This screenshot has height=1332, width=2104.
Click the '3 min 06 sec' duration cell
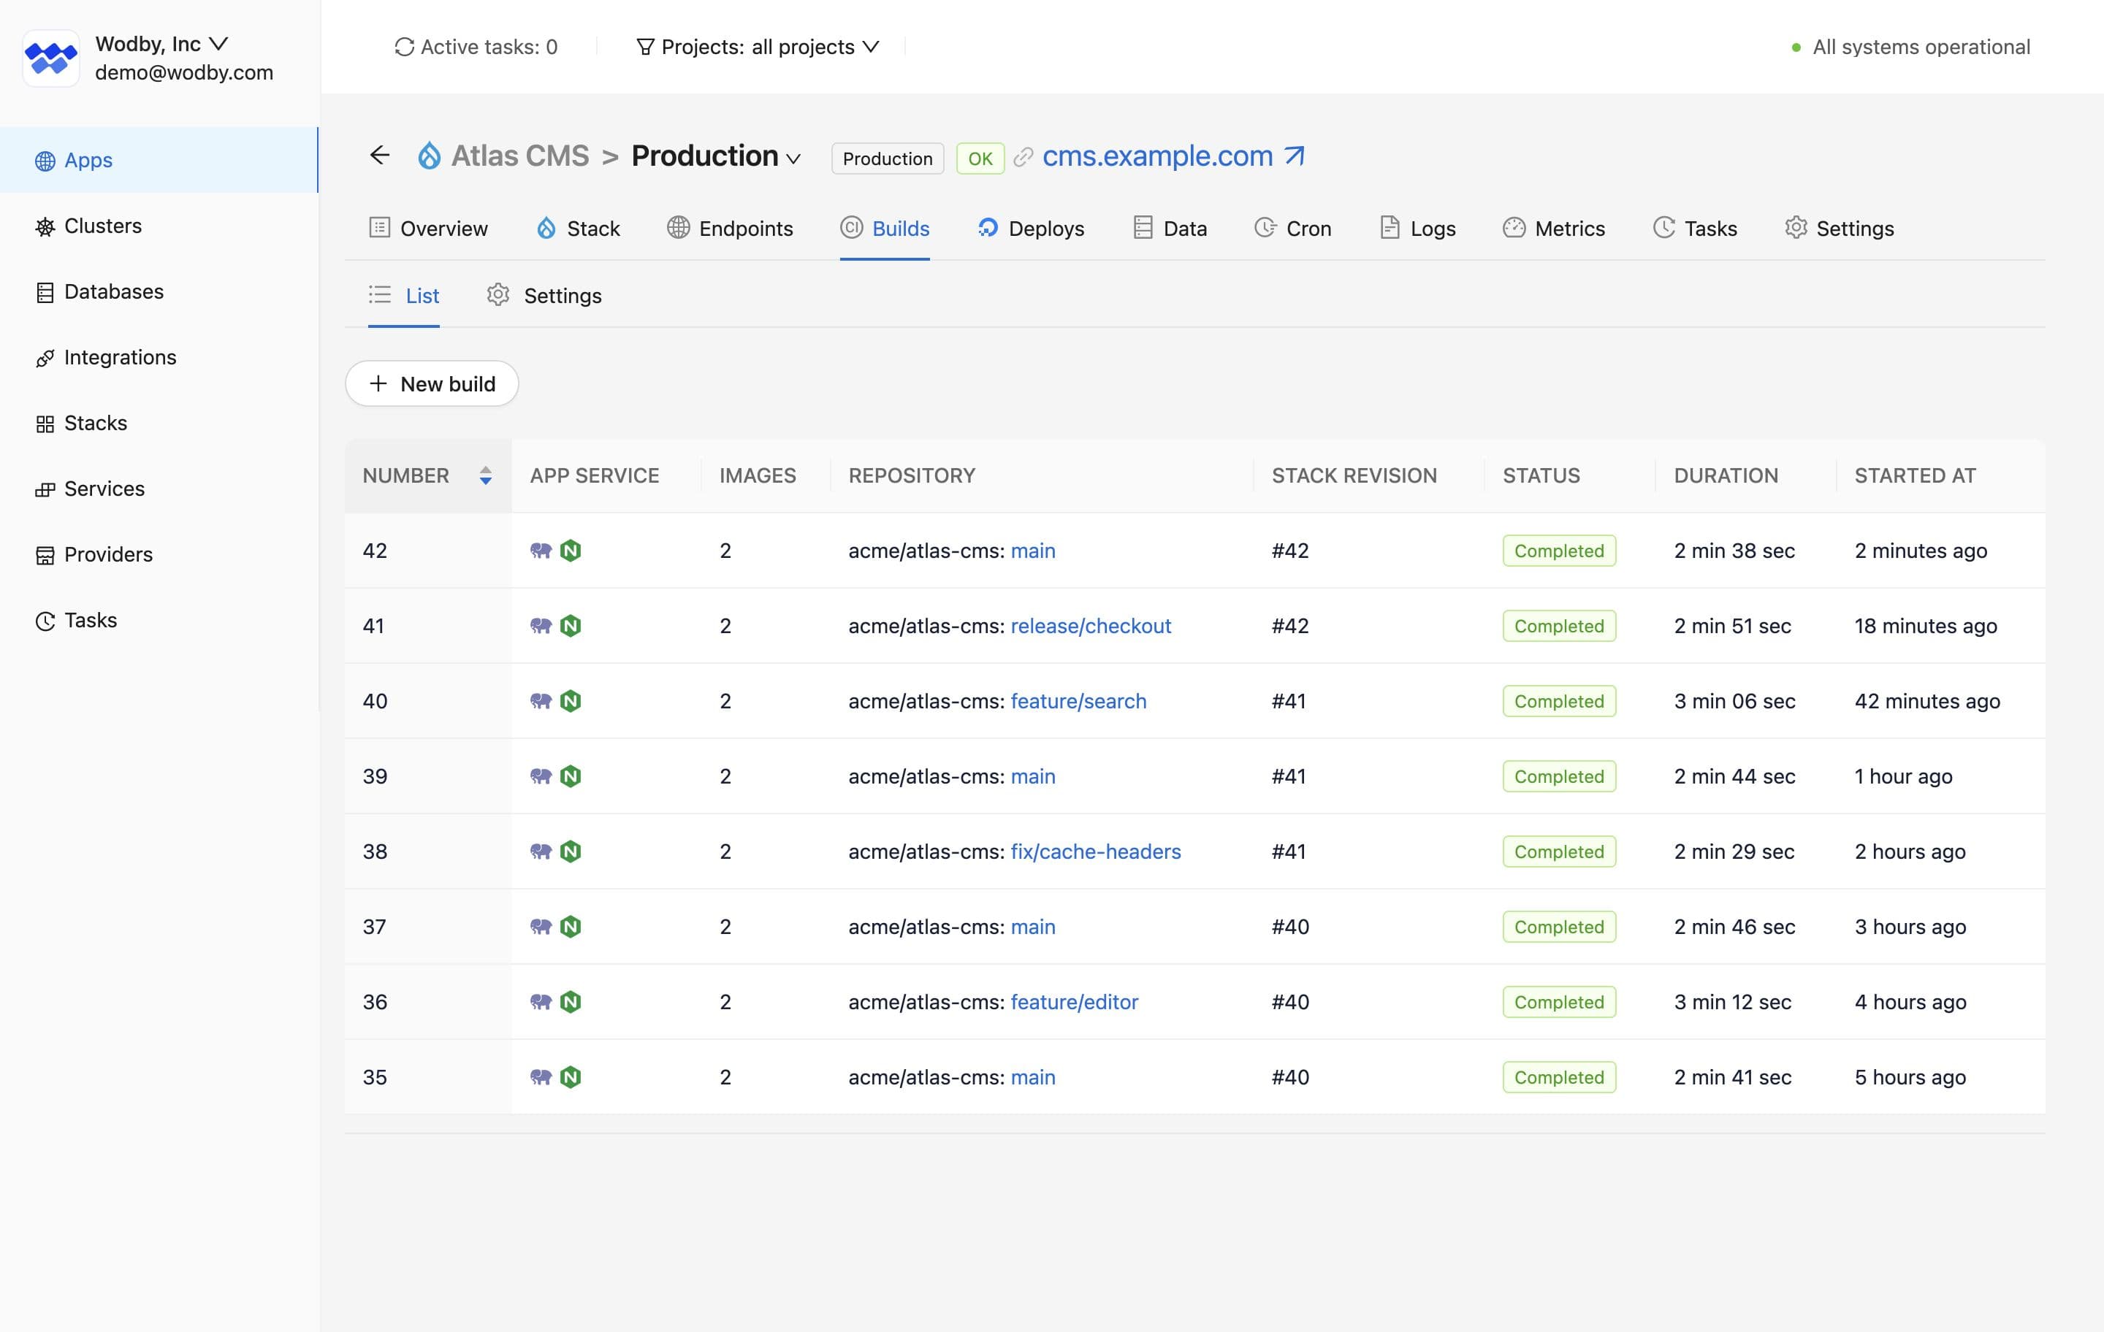pos(1734,700)
